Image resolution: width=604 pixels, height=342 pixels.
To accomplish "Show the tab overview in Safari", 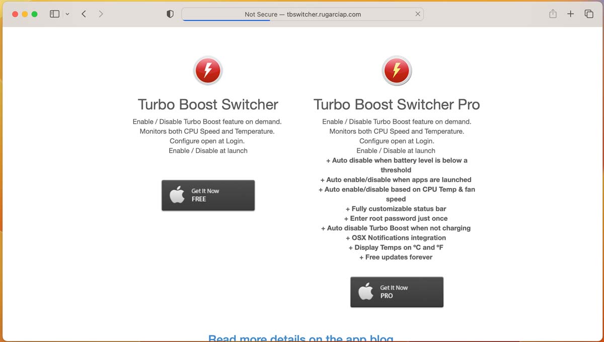I will click(x=589, y=14).
